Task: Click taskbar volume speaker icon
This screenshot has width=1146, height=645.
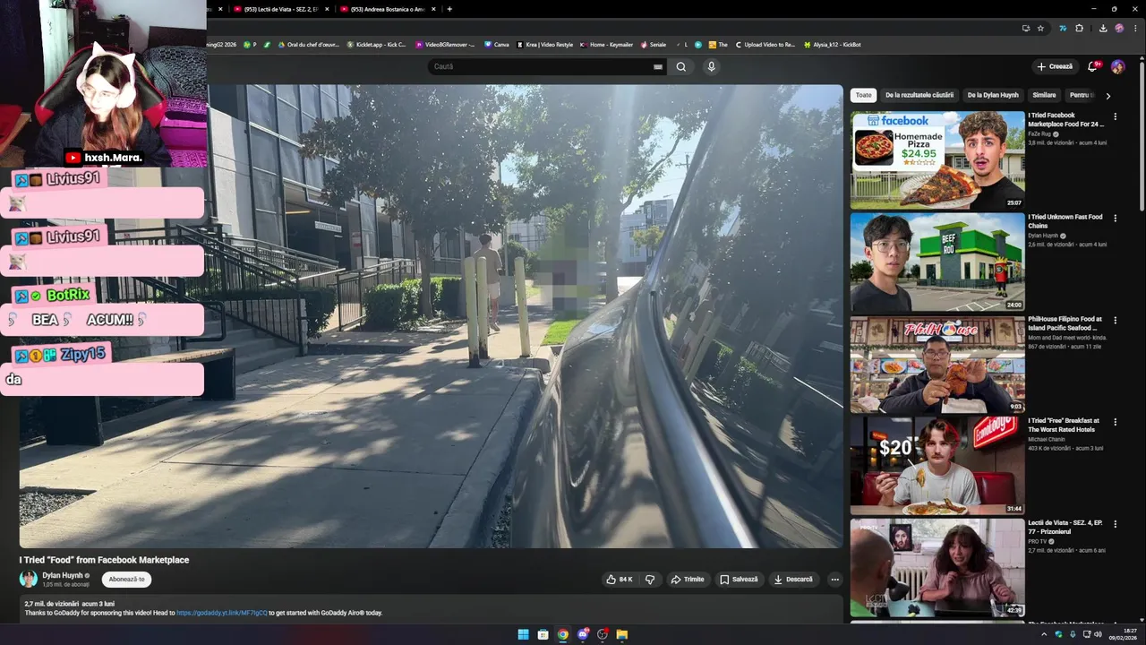Action: (1098, 634)
